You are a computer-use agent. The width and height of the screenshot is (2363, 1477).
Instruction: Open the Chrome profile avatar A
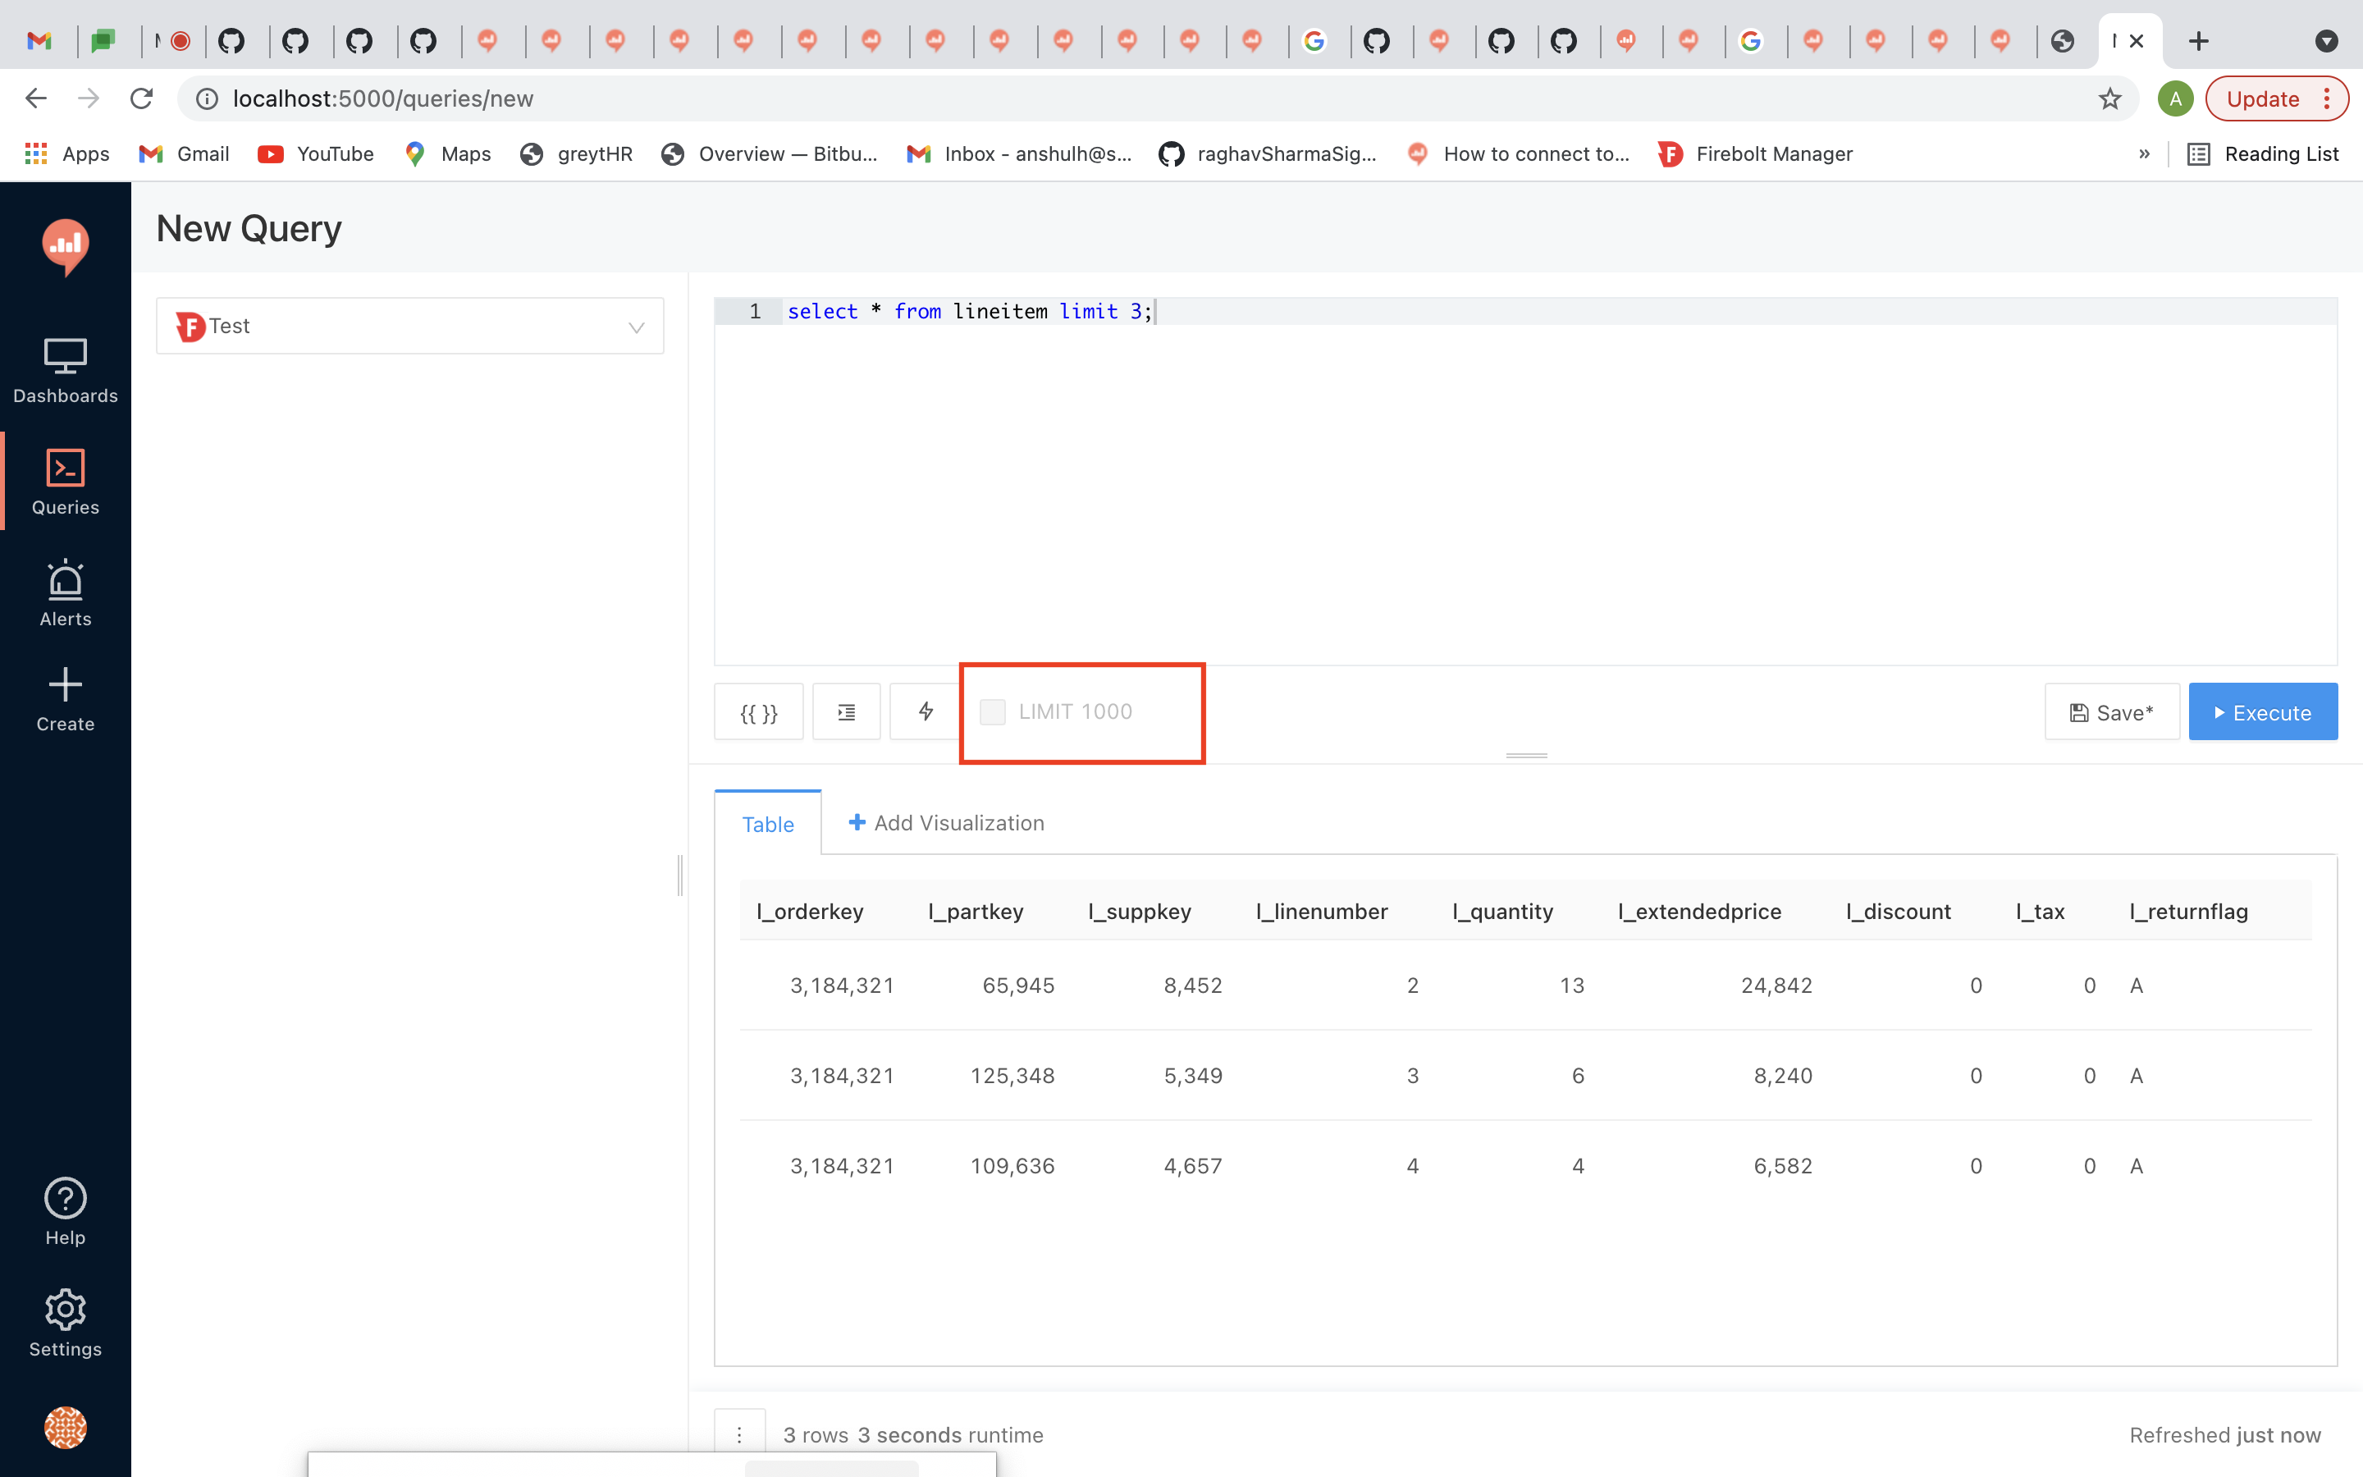[2176, 98]
